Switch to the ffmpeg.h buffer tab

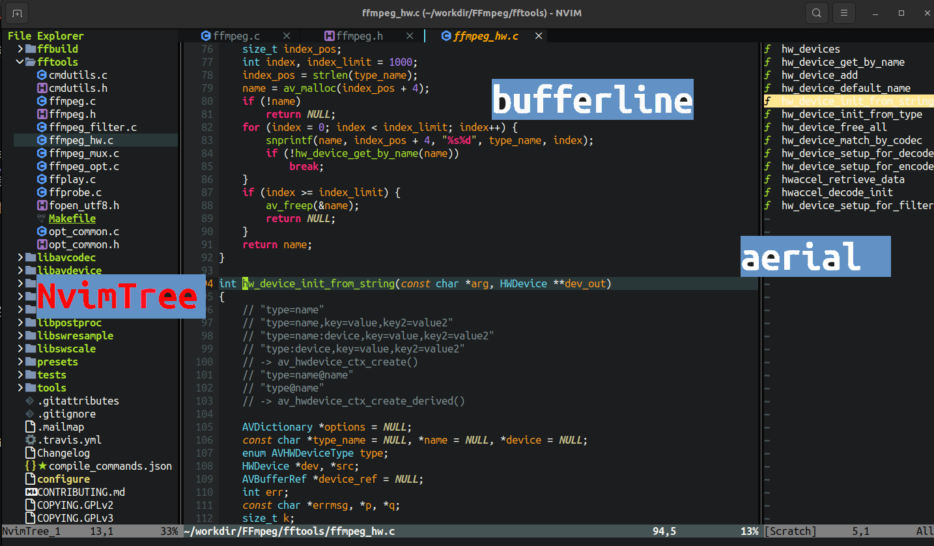coord(360,36)
